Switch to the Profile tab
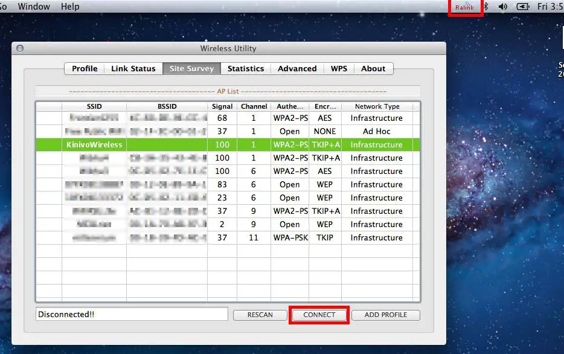The width and height of the screenshot is (564, 354). (x=85, y=68)
